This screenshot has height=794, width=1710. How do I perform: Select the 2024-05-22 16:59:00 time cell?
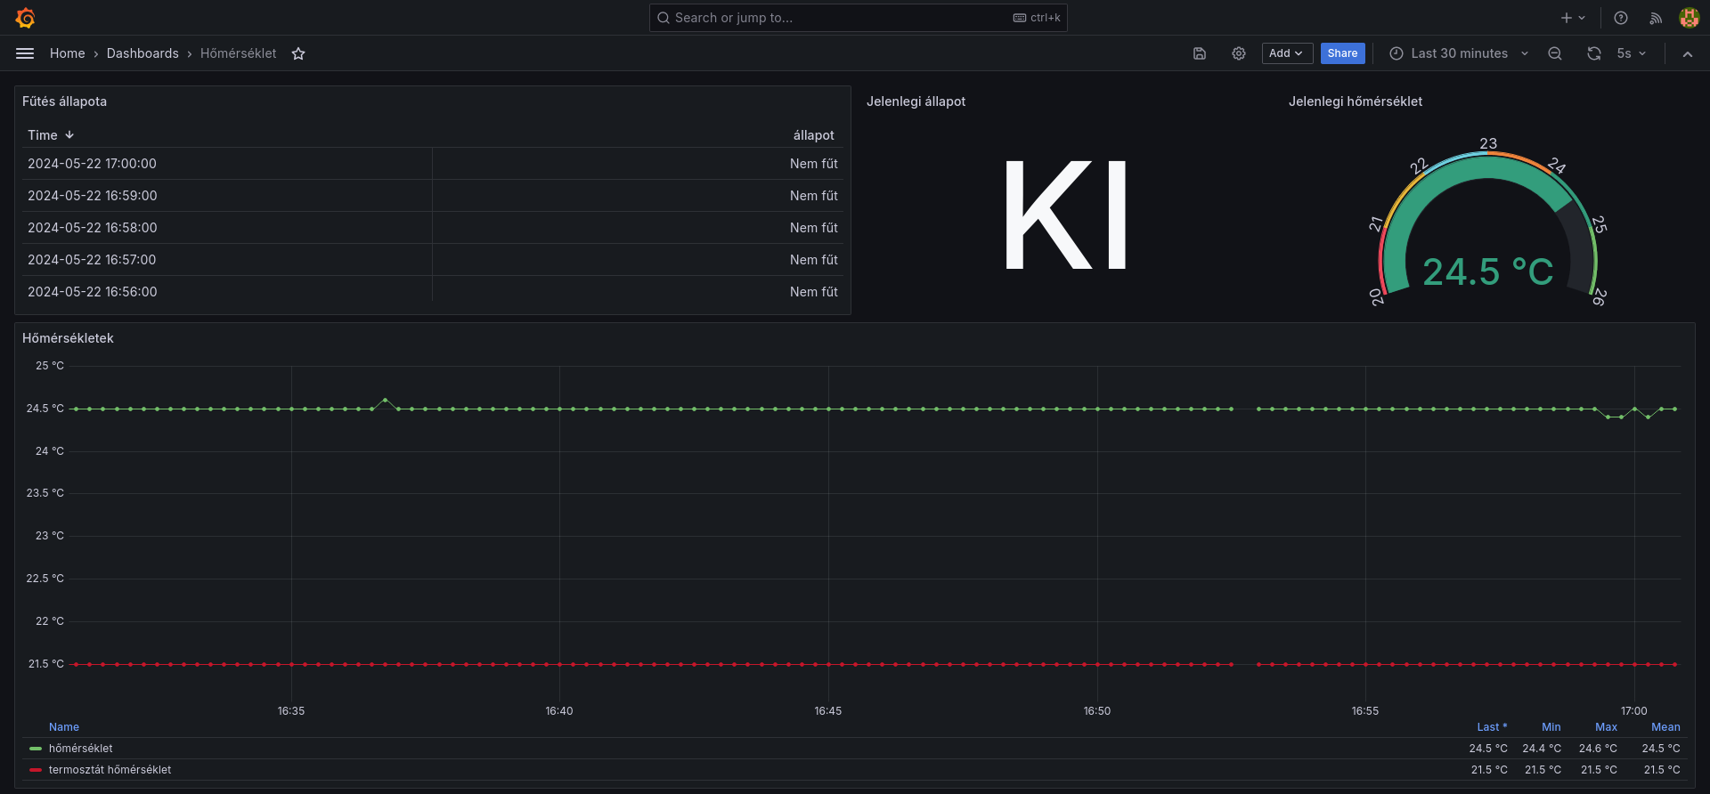pos(227,196)
